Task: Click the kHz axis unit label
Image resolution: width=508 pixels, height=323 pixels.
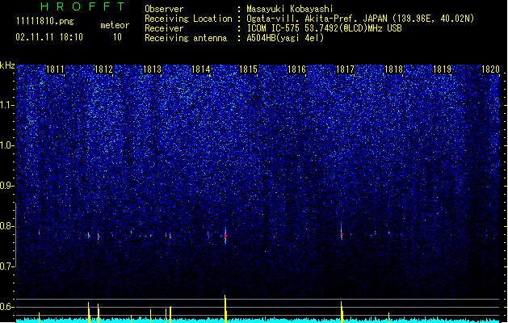Action: (x=7, y=65)
